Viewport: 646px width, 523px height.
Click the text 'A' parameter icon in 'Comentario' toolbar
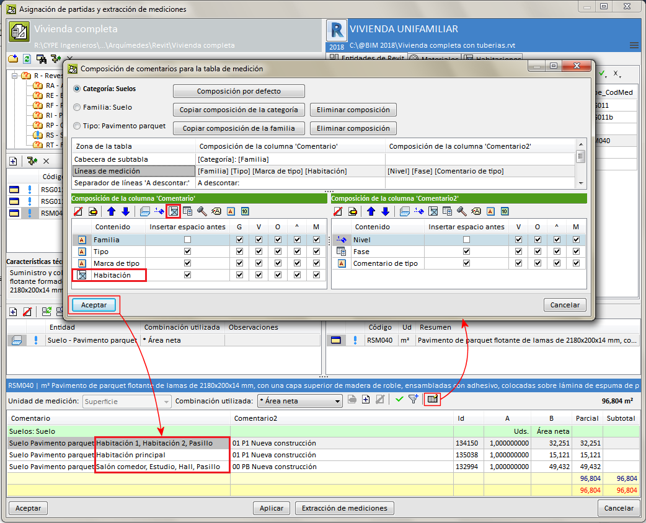[231, 211]
